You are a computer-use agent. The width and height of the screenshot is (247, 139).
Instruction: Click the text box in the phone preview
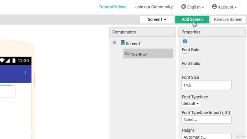click(8, 92)
